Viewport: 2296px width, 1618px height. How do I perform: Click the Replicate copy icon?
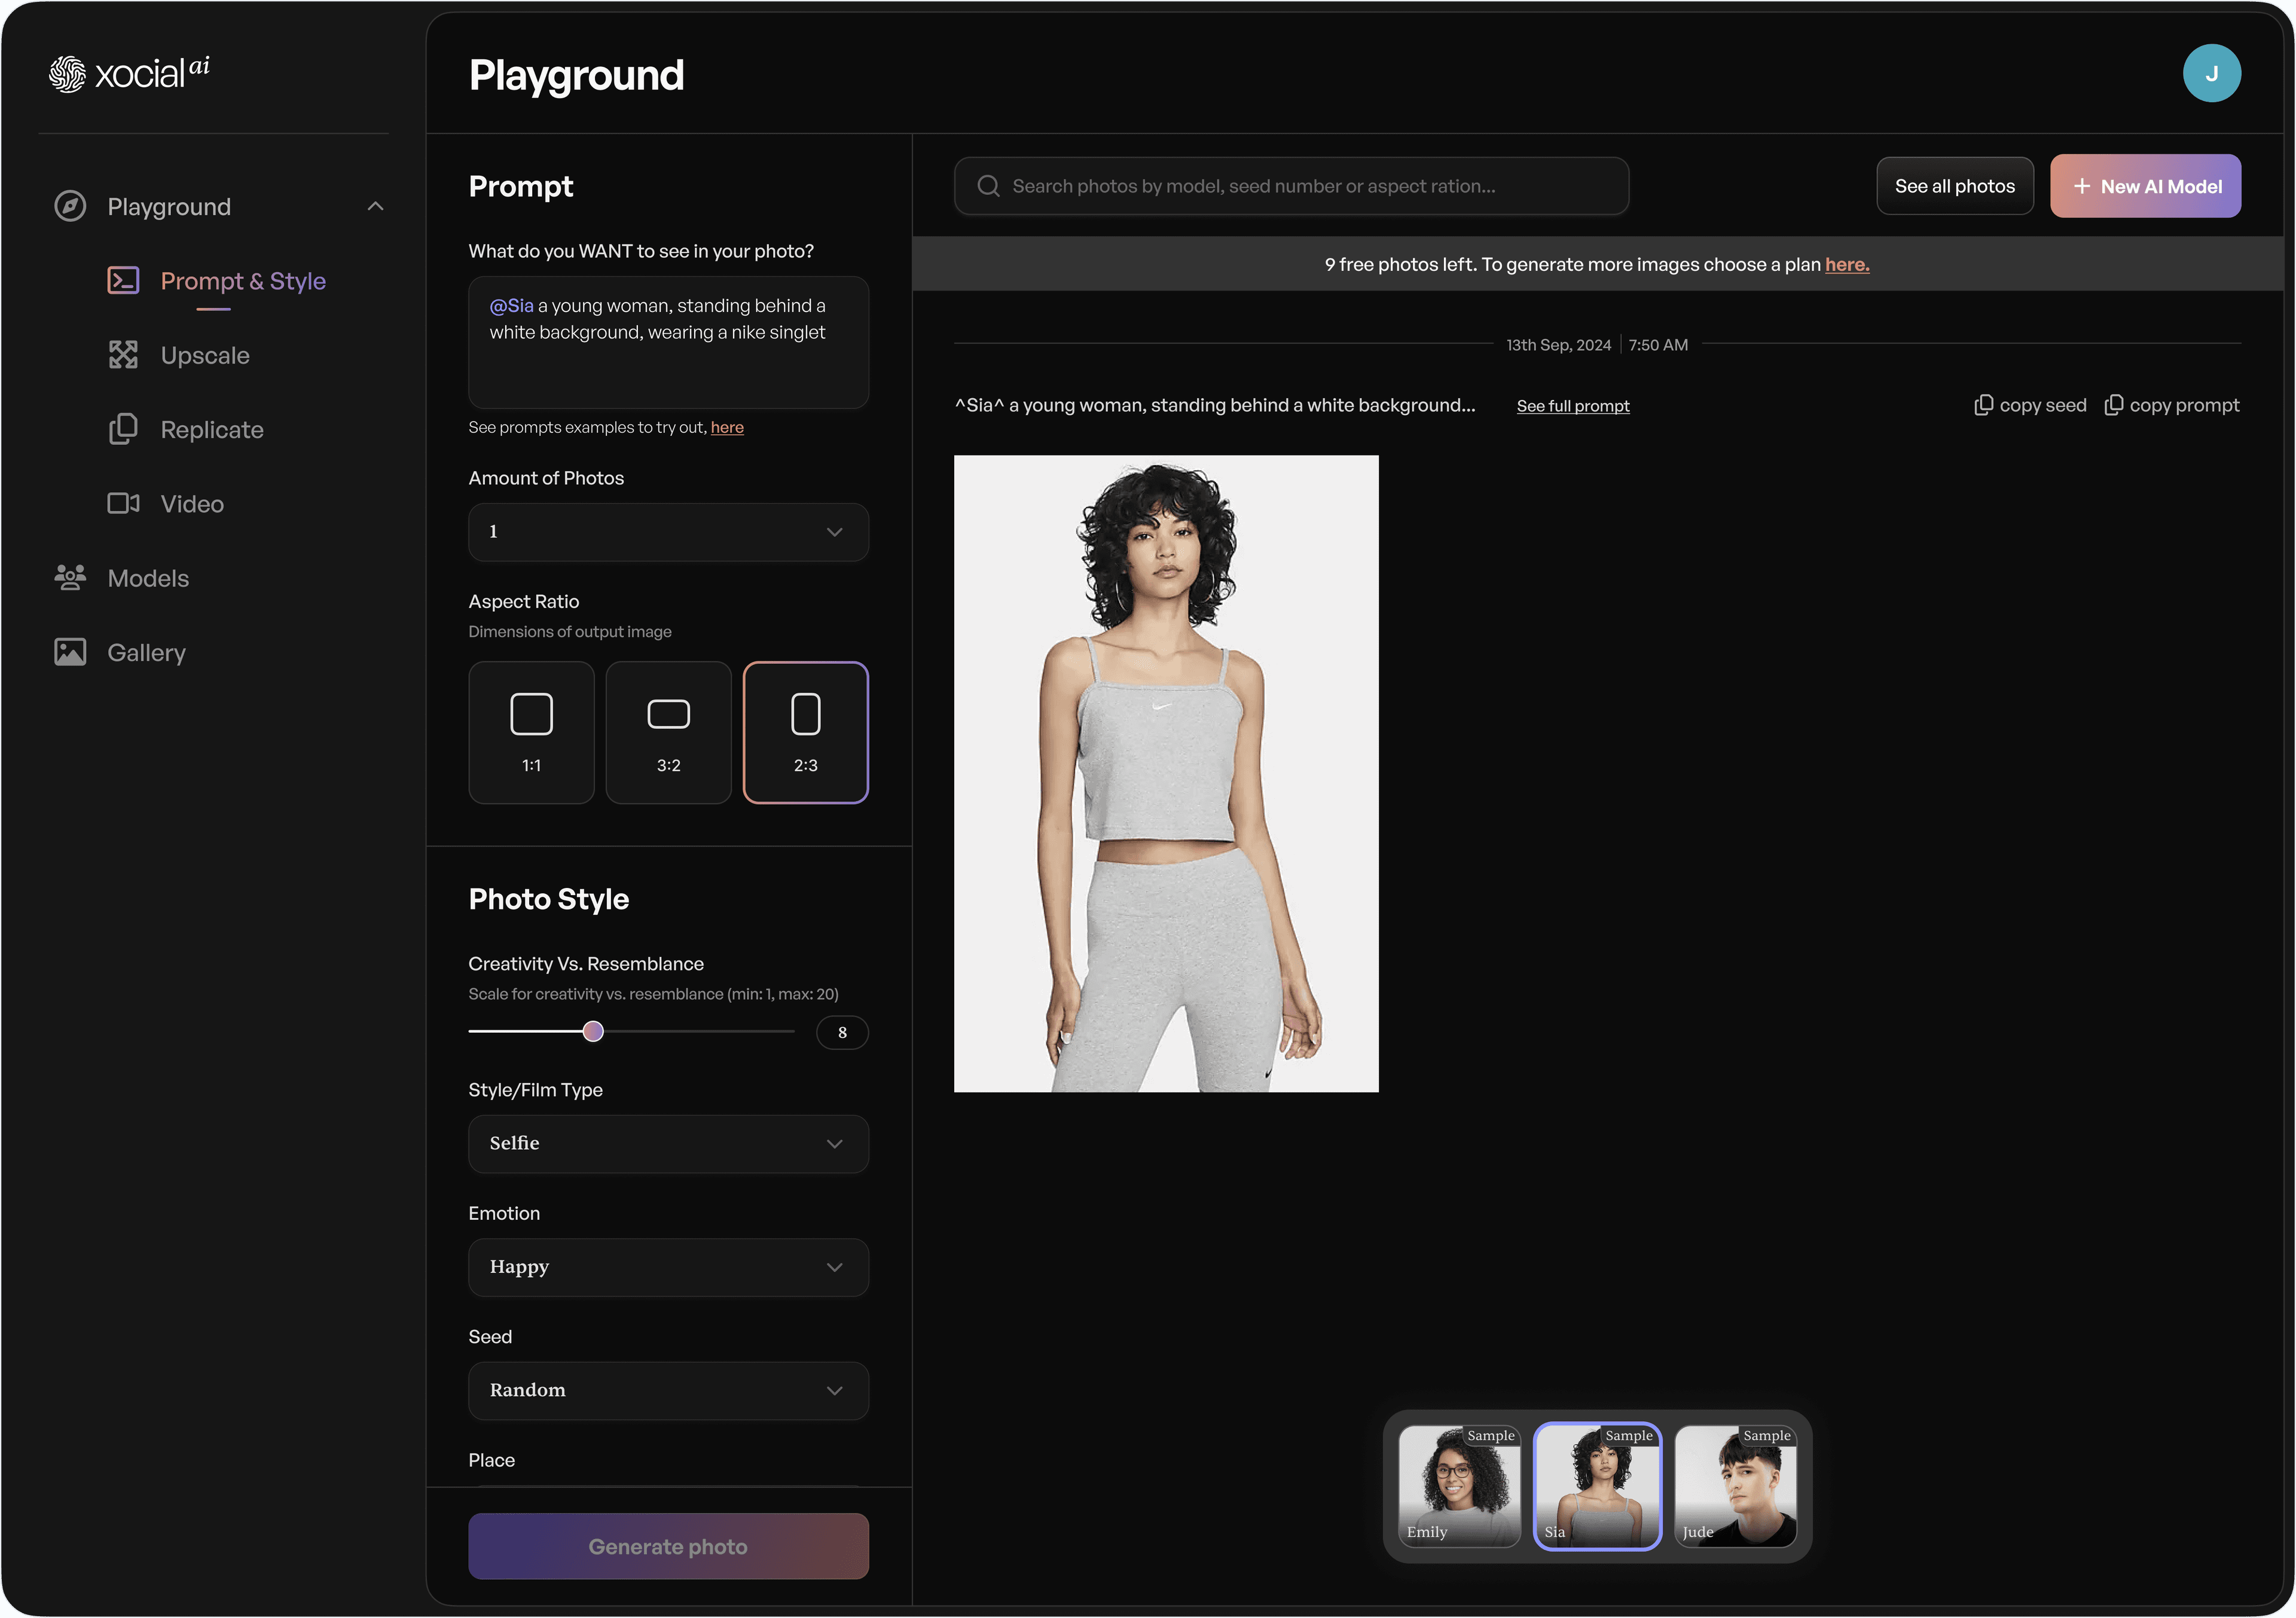(123, 429)
